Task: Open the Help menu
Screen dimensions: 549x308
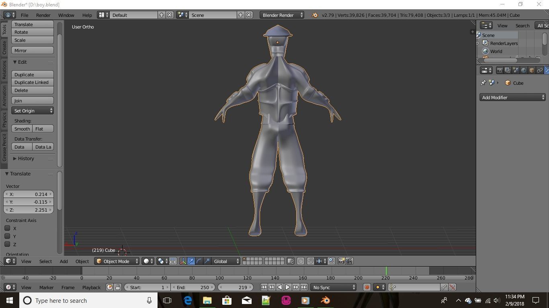Action: (87, 15)
